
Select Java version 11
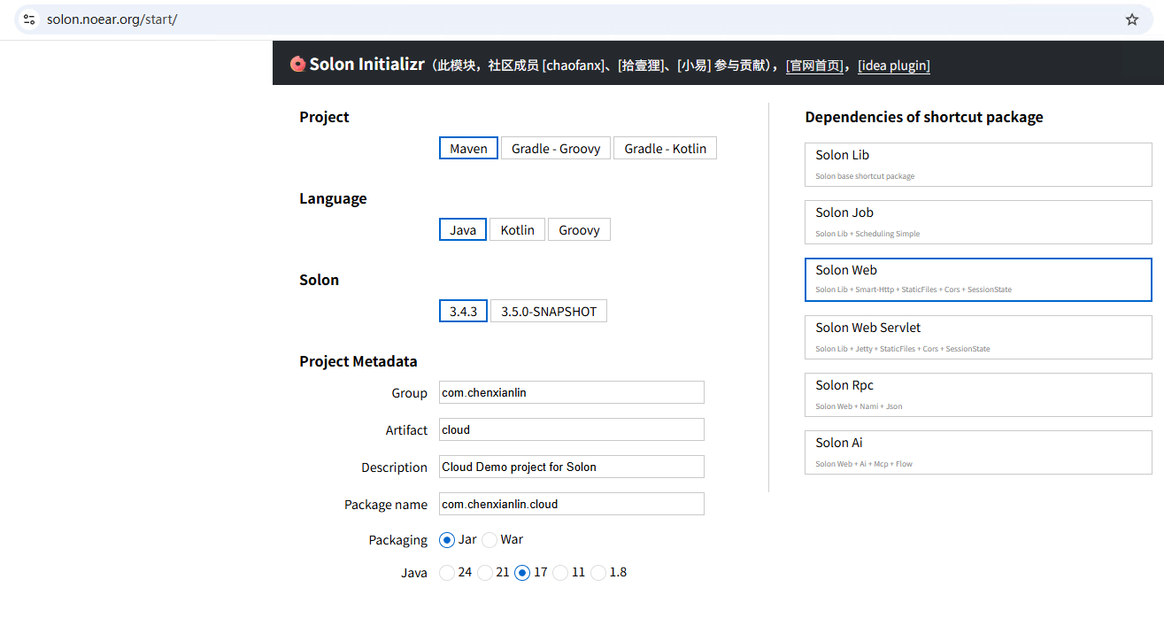pos(560,573)
